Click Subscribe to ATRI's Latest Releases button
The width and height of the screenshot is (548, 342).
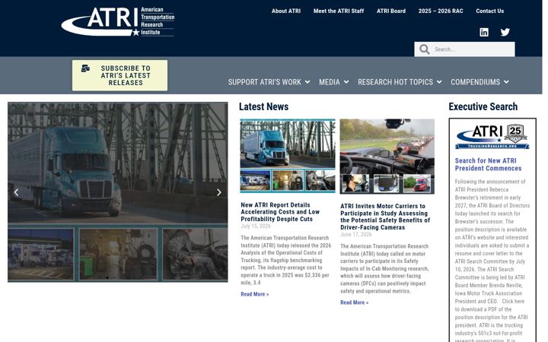pyautogui.click(x=120, y=75)
